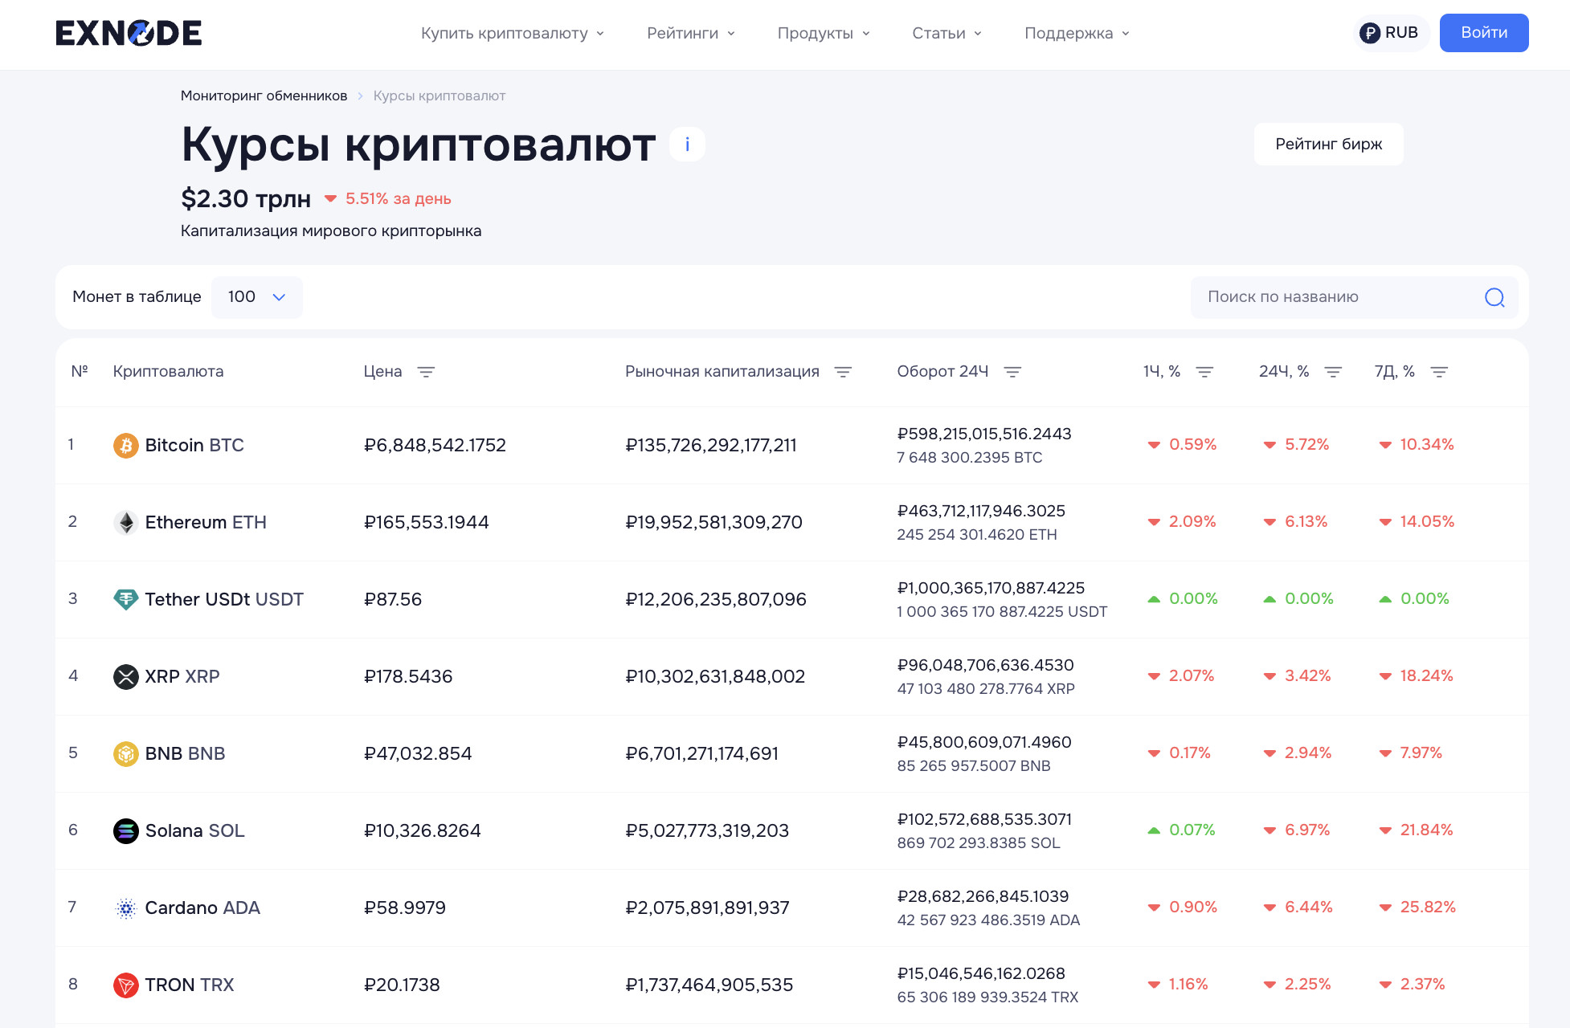This screenshot has width=1570, height=1028.
Task: Click the search magnifier icon
Action: tap(1494, 297)
